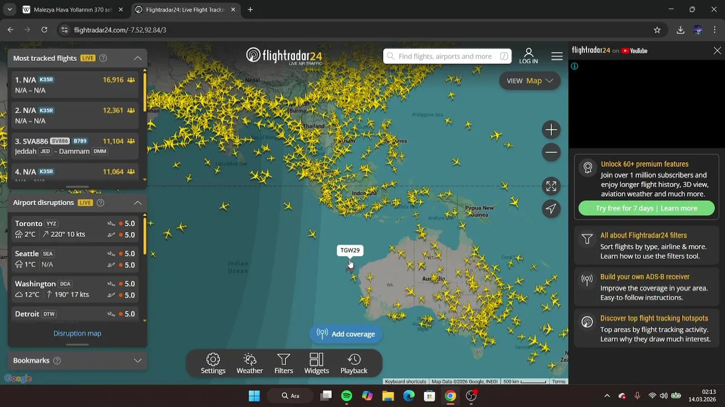Open Spotify from the taskbar

click(x=346, y=396)
